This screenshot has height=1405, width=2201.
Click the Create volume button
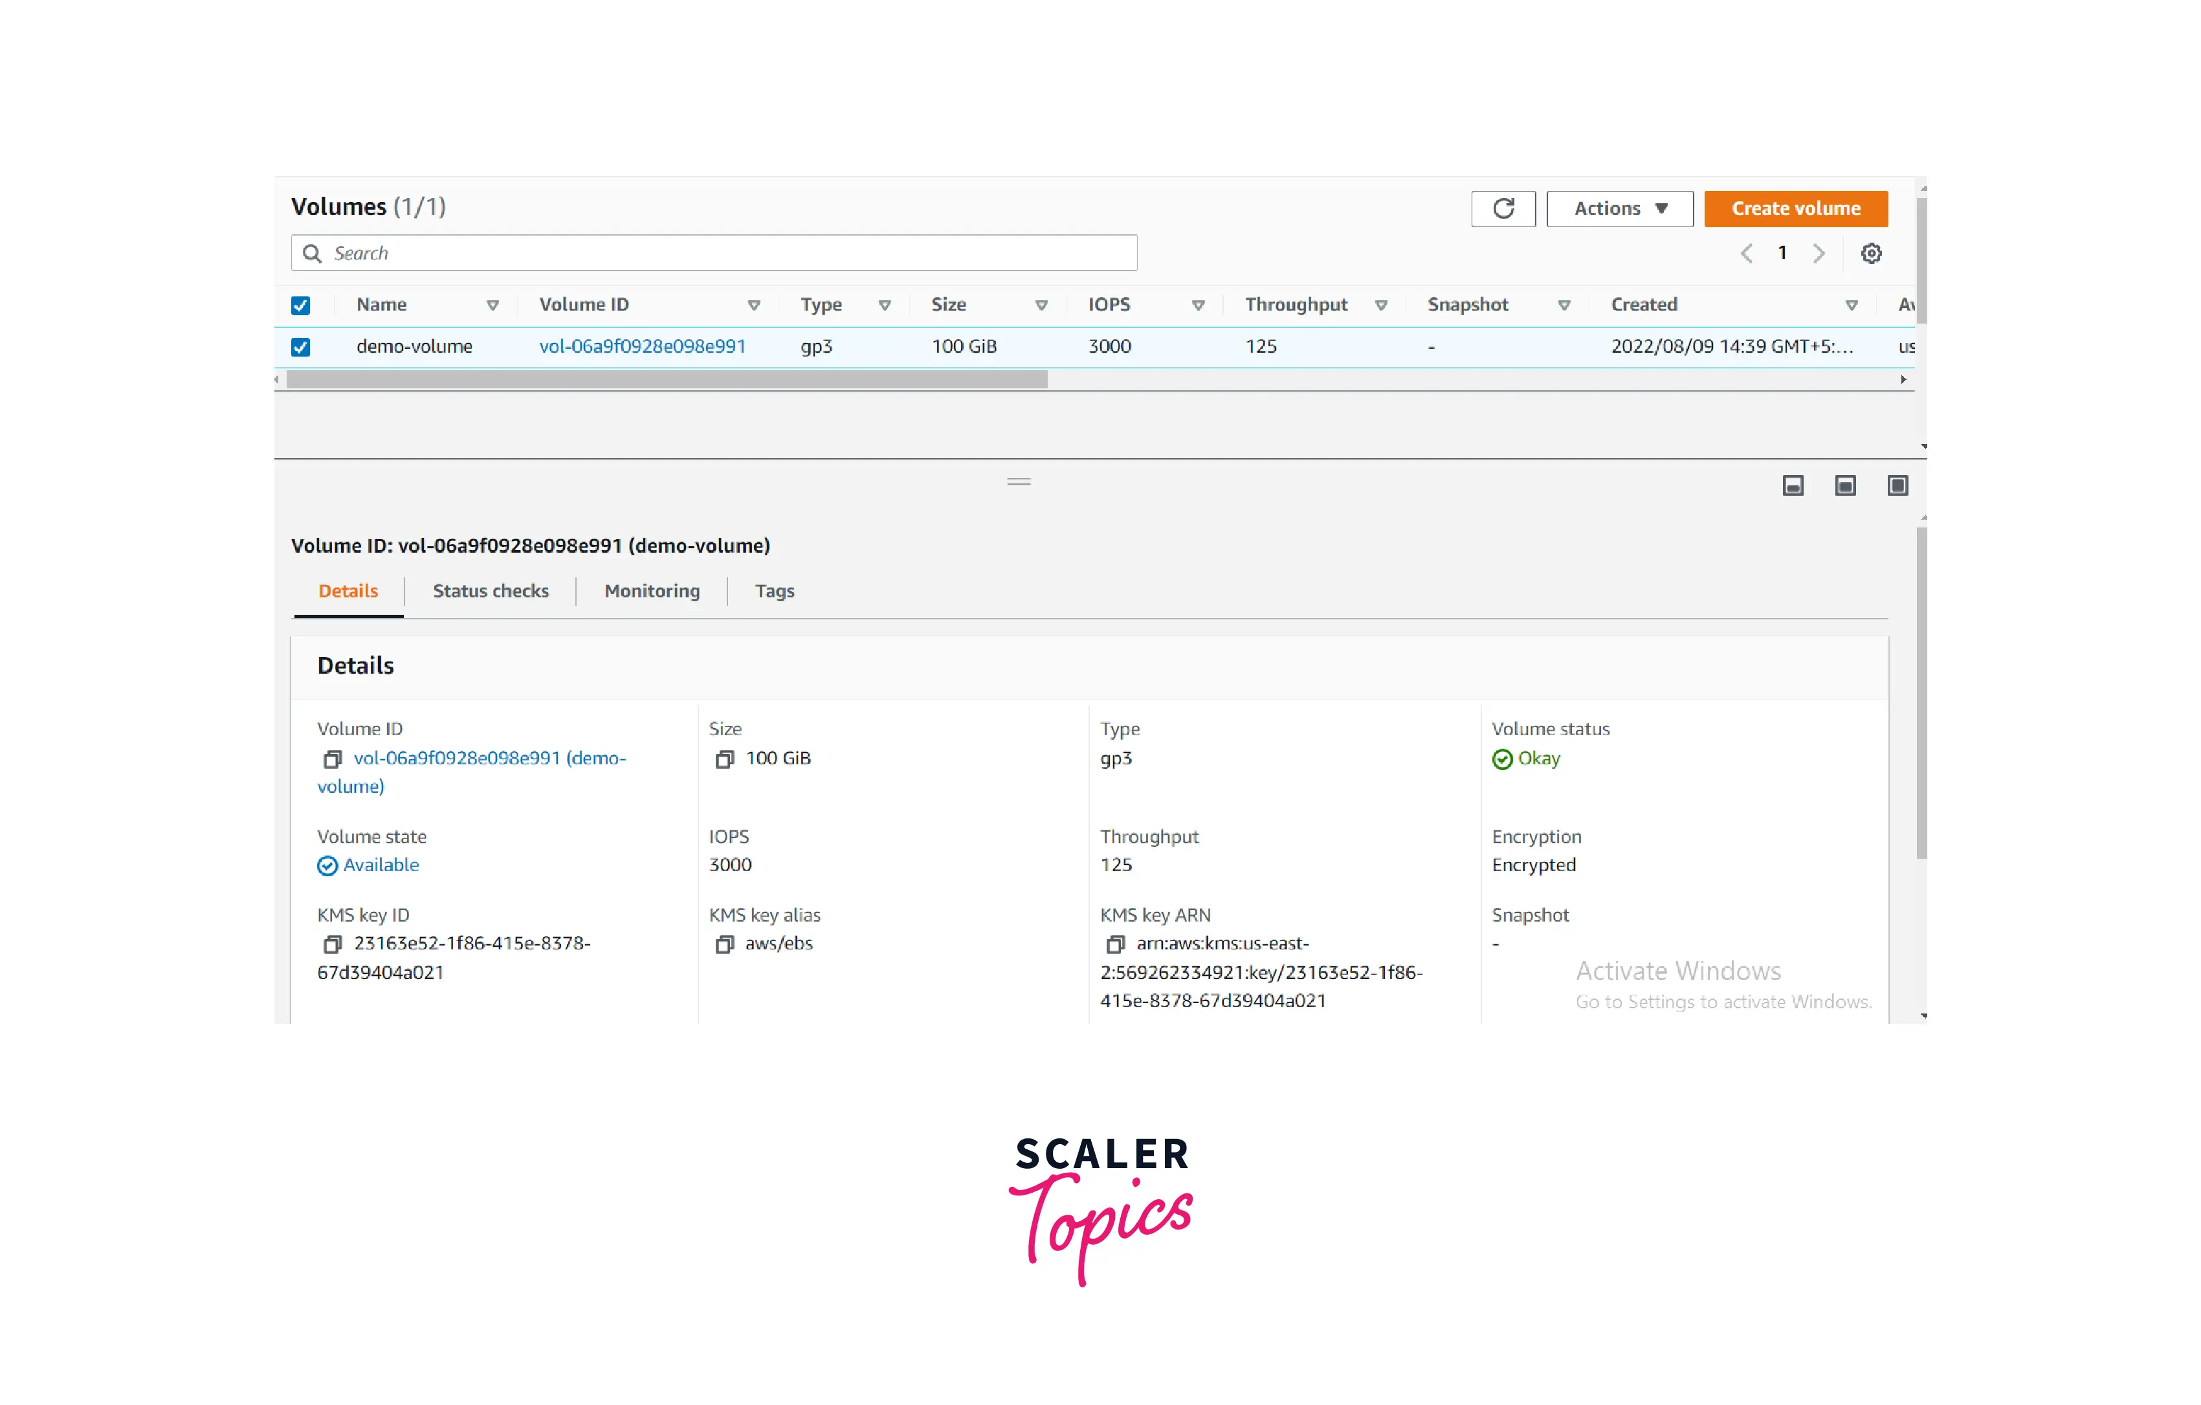(1795, 208)
